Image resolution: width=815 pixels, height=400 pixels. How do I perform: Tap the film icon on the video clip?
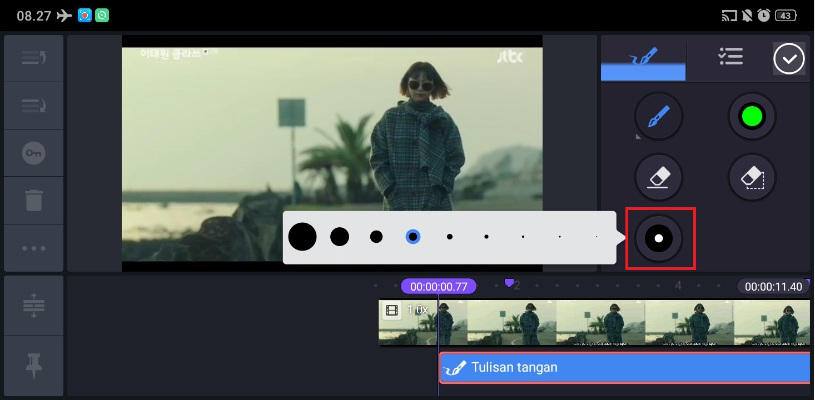click(x=392, y=310)
